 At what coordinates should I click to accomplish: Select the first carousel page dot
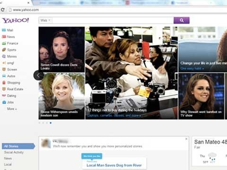point(39,123)
